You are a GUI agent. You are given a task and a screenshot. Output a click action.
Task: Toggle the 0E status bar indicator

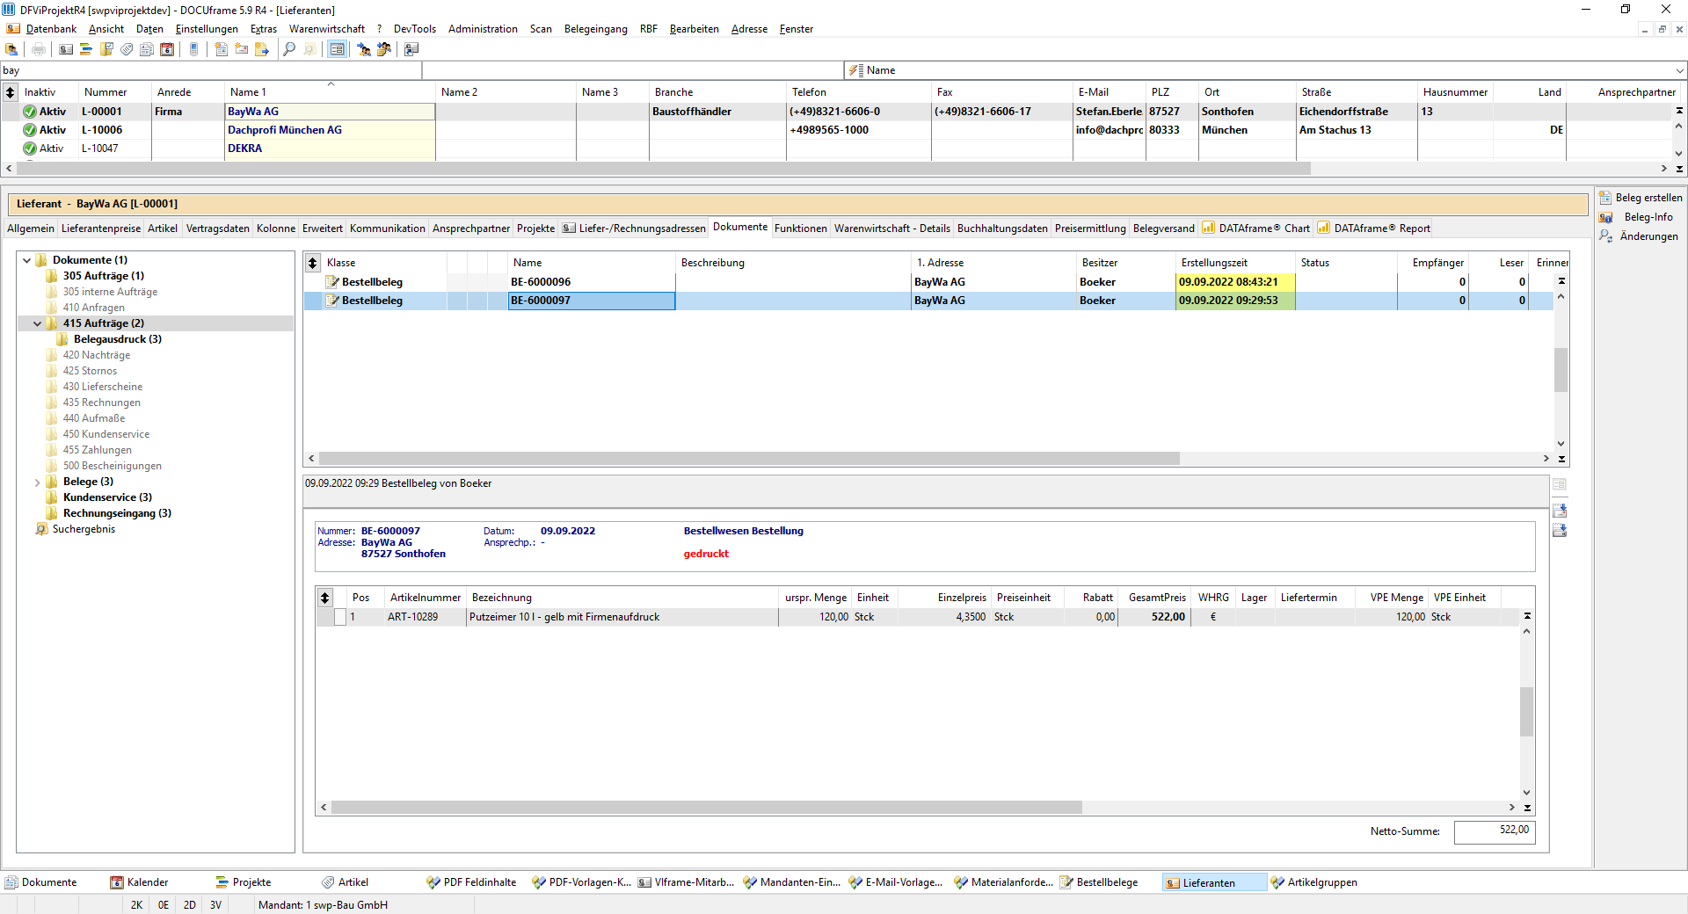point(164,904)
